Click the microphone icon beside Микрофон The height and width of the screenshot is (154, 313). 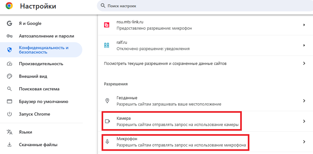tap(107, 142)
